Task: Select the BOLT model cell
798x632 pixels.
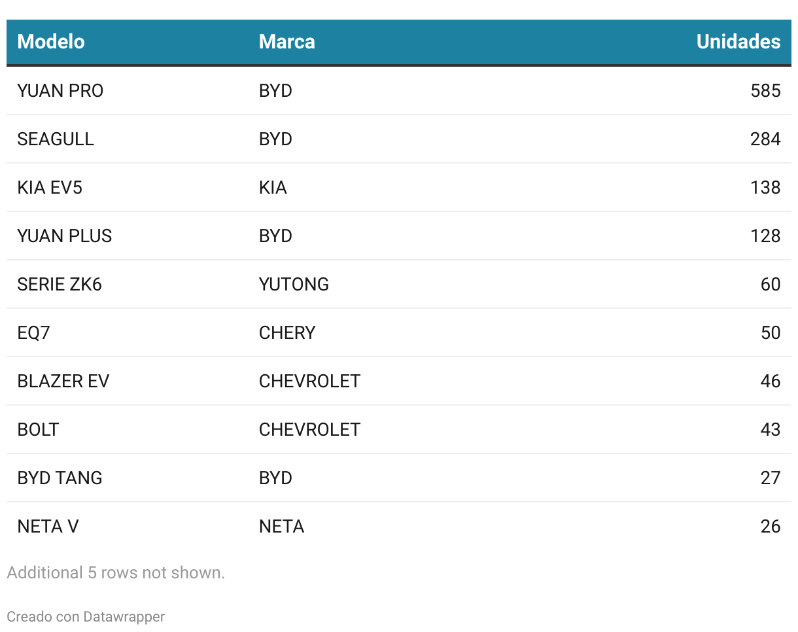Action: pos(39,430)
